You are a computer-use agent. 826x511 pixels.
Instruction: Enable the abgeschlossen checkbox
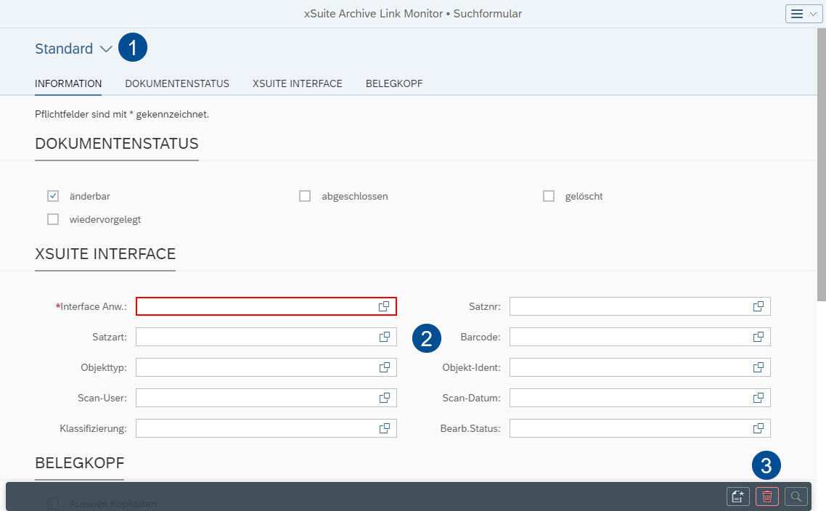305,195
